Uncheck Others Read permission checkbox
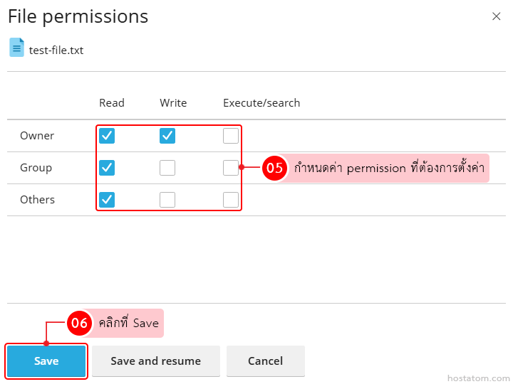 (107, 200)
